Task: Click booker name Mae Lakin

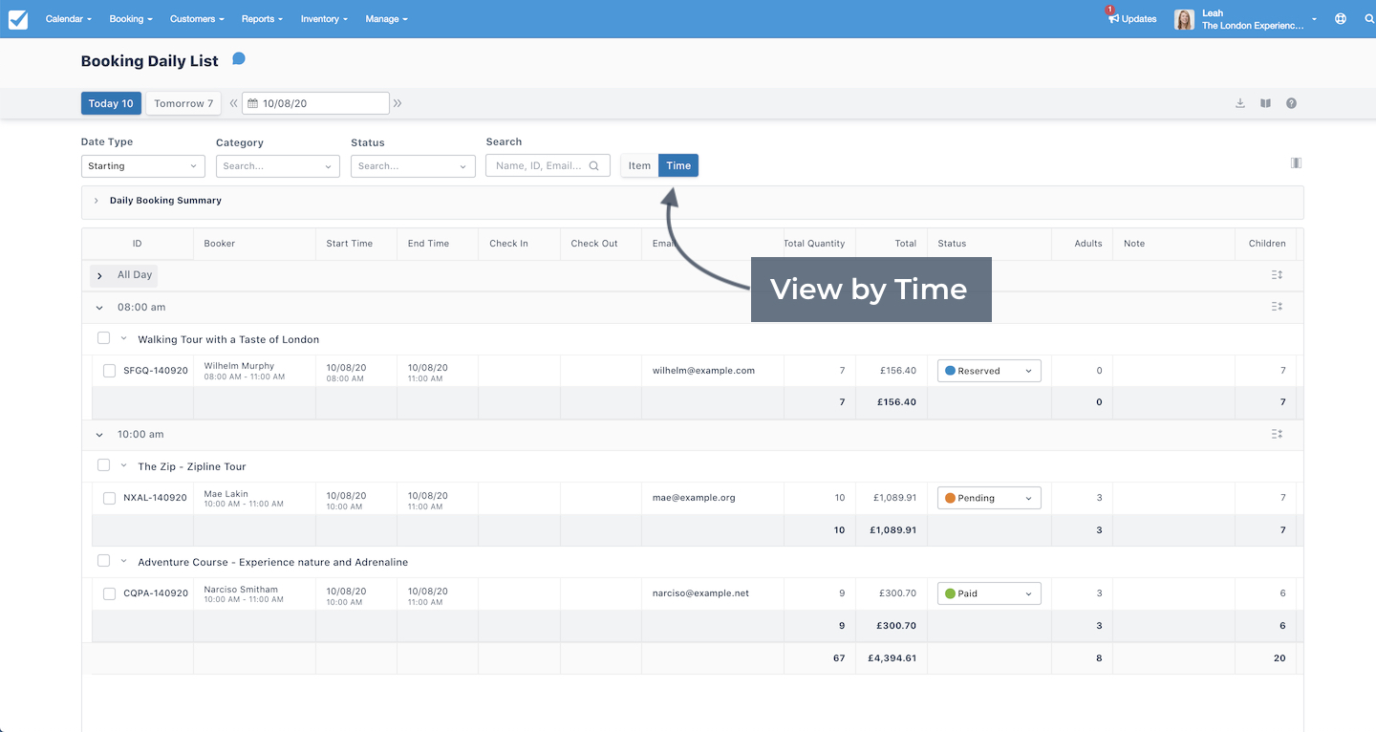Action: [226, 494]
